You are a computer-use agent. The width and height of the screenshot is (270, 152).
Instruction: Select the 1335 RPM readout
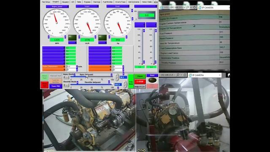tap(57, 40)
